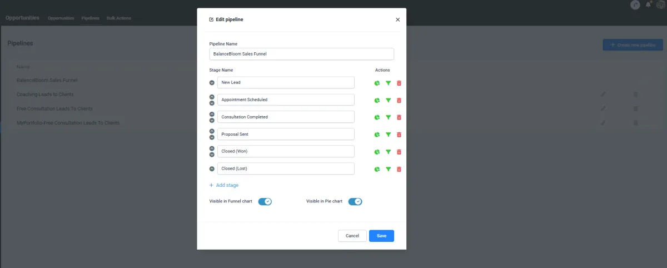667x268 pixels.
Task: Edit the Closed (Lost) stage name field
Action: 286,168
